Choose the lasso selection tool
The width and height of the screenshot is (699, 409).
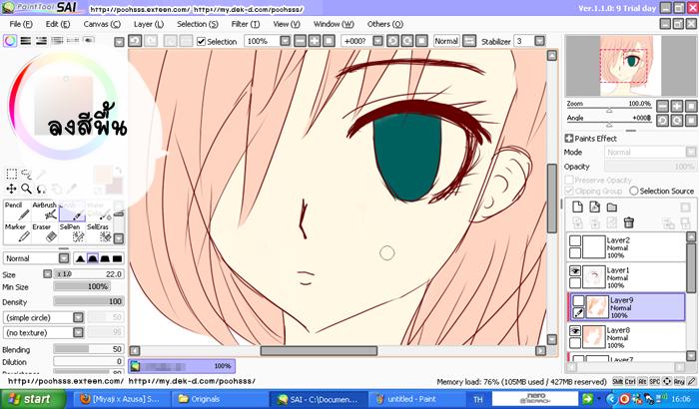(26, 174)
